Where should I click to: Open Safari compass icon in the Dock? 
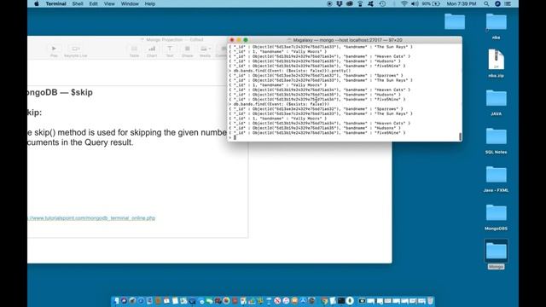(141, 301)
